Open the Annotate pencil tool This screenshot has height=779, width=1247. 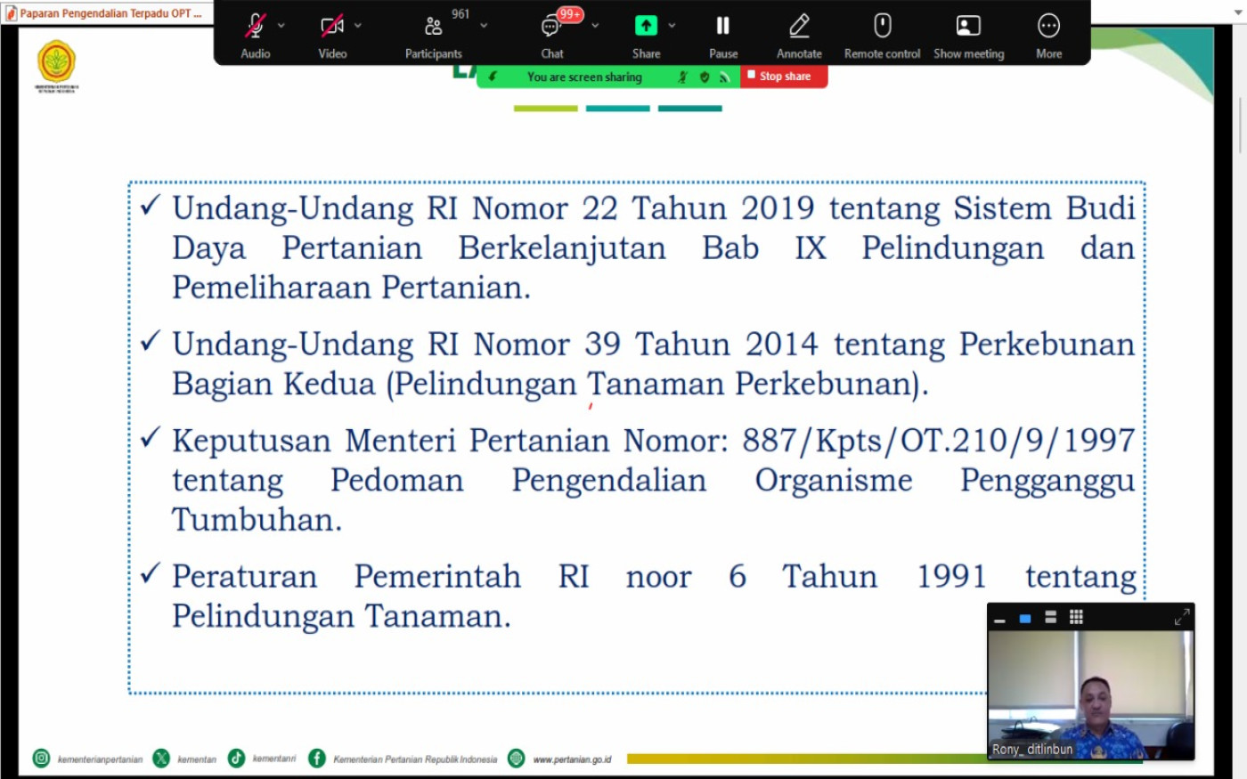pyautogui.click(x=799, y=27)
